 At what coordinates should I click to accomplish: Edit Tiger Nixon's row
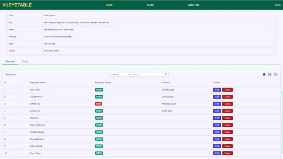217,90
